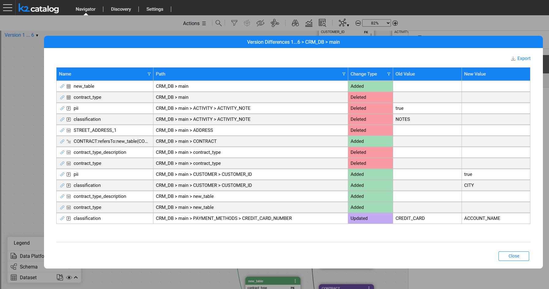Toggle the crossed-eye hide toolbar icon

click(260, 23)
